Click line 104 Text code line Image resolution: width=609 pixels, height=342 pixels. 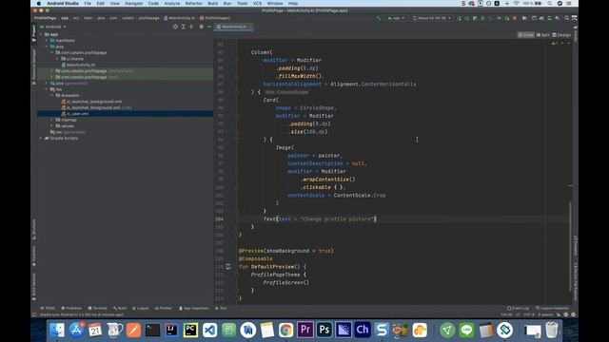coord(320,219)
